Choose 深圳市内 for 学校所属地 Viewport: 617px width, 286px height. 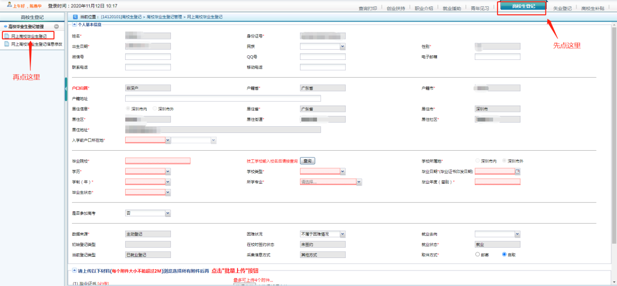(478, 162)
